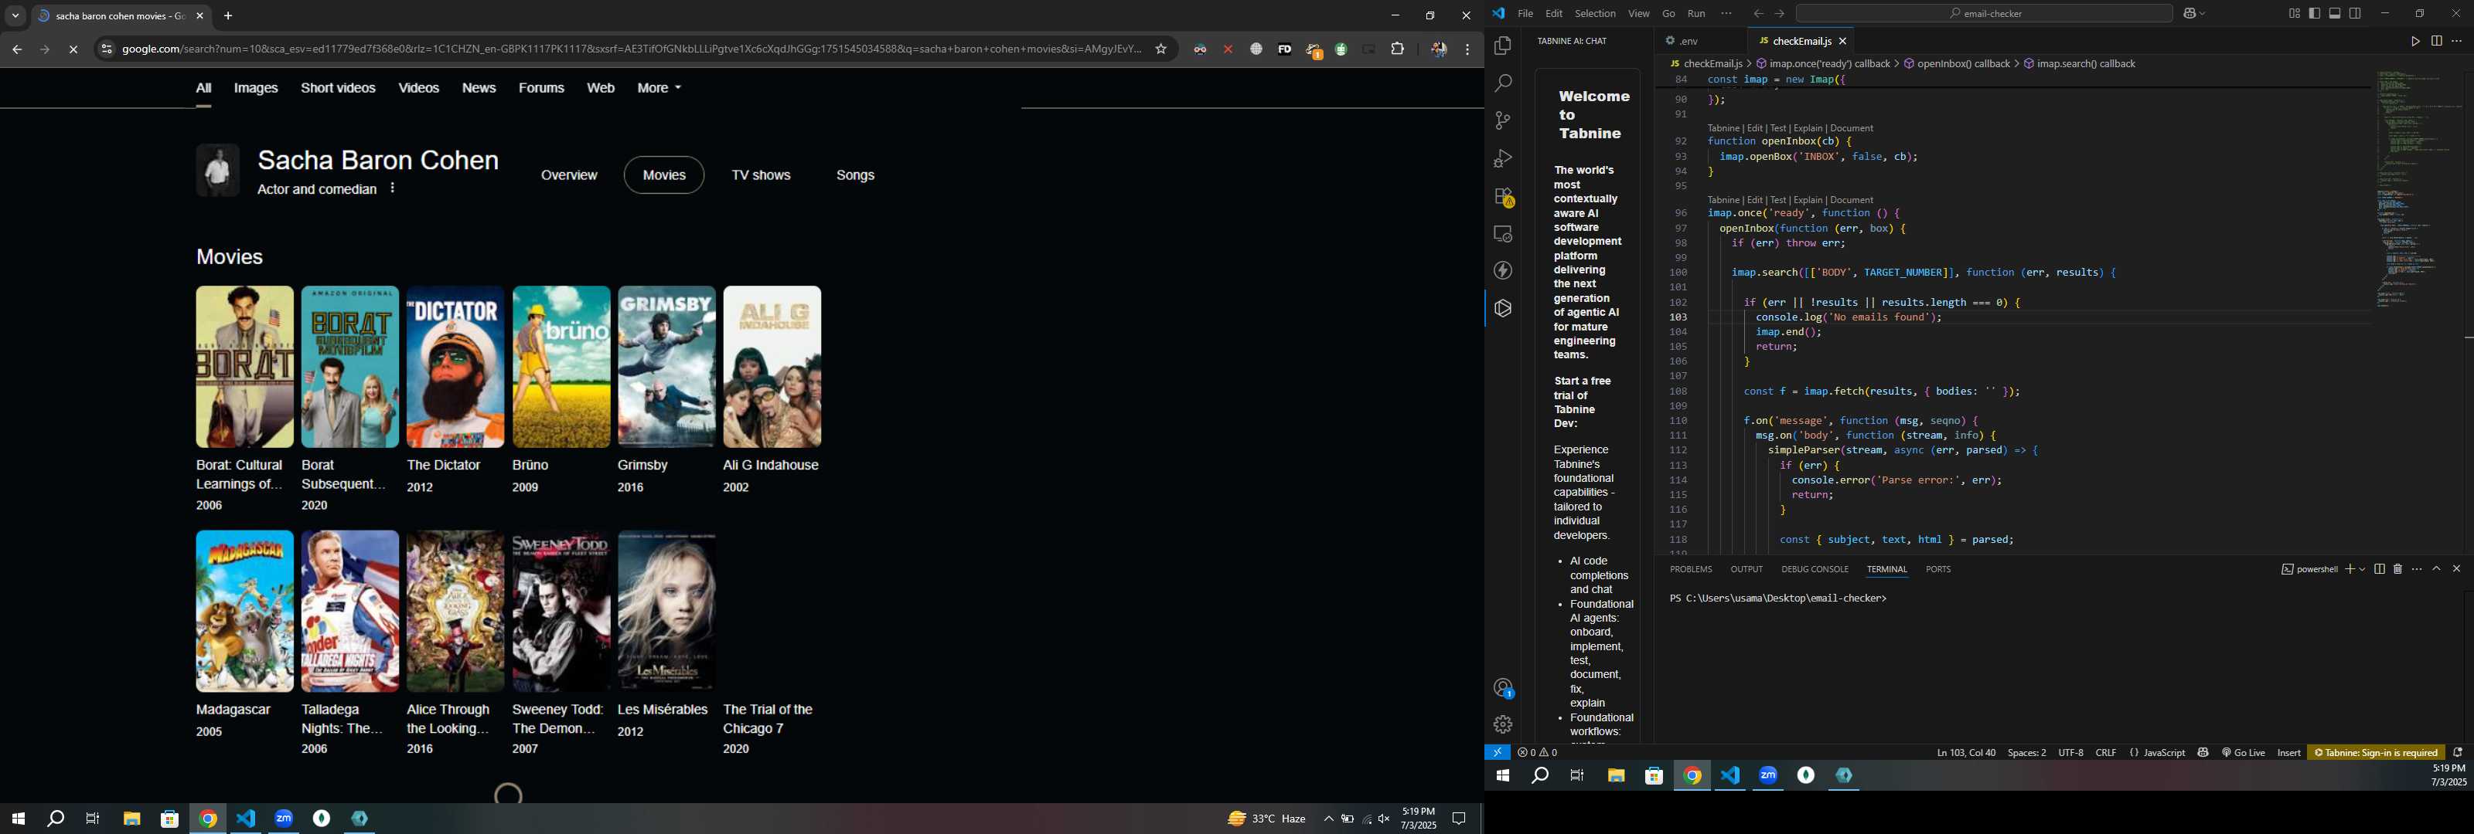Open The Dictator movie title link
Screen dimensions: 2474x834
pyautogui.click(x=443, y=466)
